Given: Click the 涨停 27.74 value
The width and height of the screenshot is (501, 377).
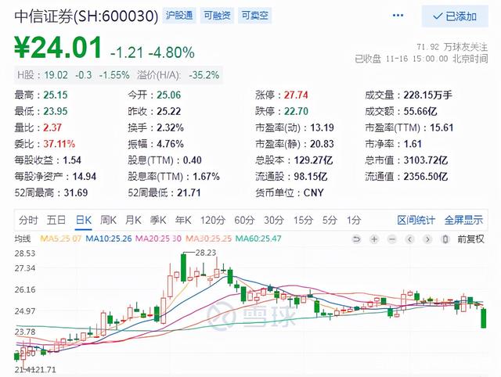Looking at the screenshot, I should coord(296,95).
